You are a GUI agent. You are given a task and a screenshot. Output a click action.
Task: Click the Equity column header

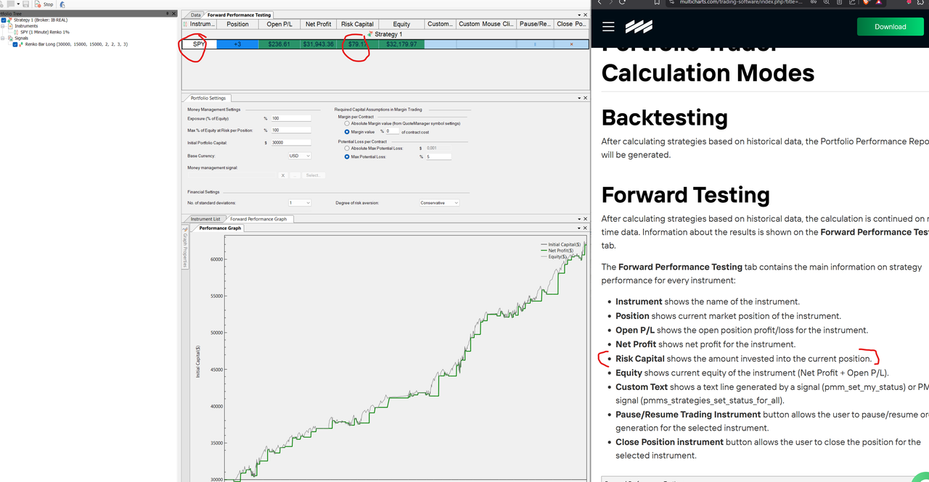[x=401, y=24]
